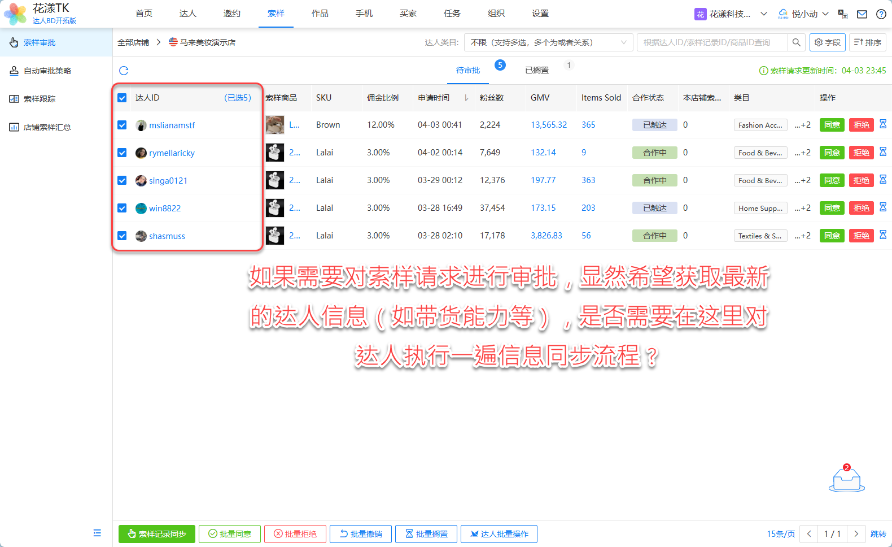Click the 批量同意 button
892x547 pixels.
pos(230,534)
